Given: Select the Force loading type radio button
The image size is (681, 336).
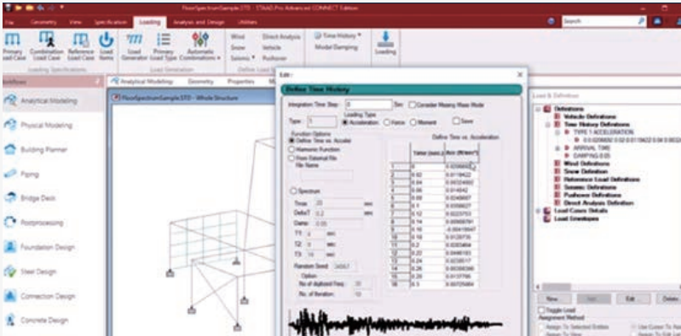Looking at the screenshot, I should point(387,122).
